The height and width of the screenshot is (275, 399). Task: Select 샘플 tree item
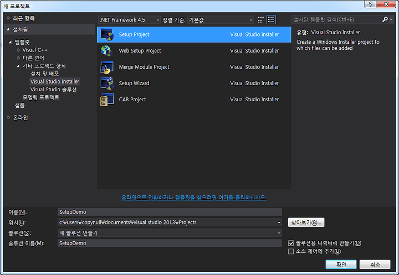(19, 106)
